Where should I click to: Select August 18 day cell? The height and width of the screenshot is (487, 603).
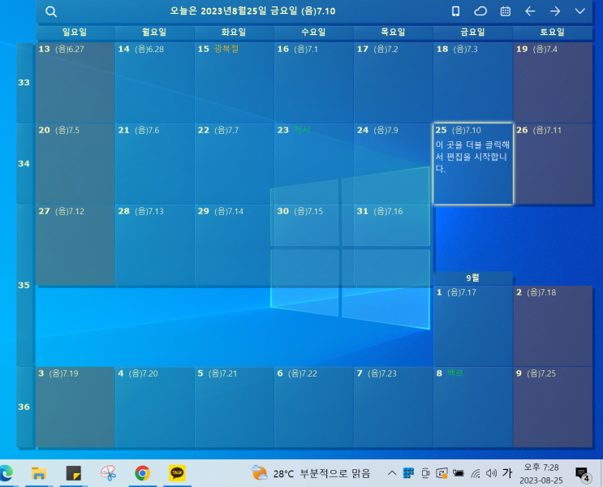pyautogui.click(x=473, y=82)
